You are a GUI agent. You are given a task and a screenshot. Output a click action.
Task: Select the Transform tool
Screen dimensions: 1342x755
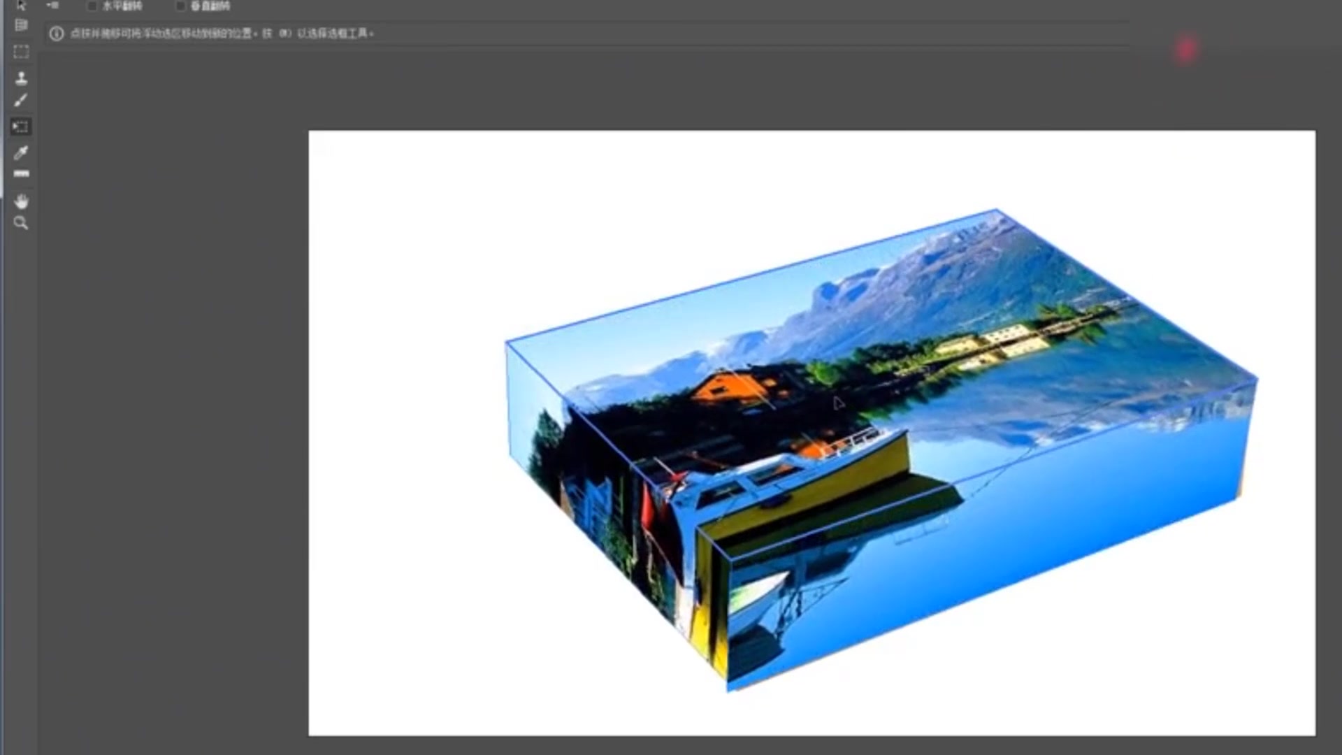pyautogui.click(x=21, y=127)
